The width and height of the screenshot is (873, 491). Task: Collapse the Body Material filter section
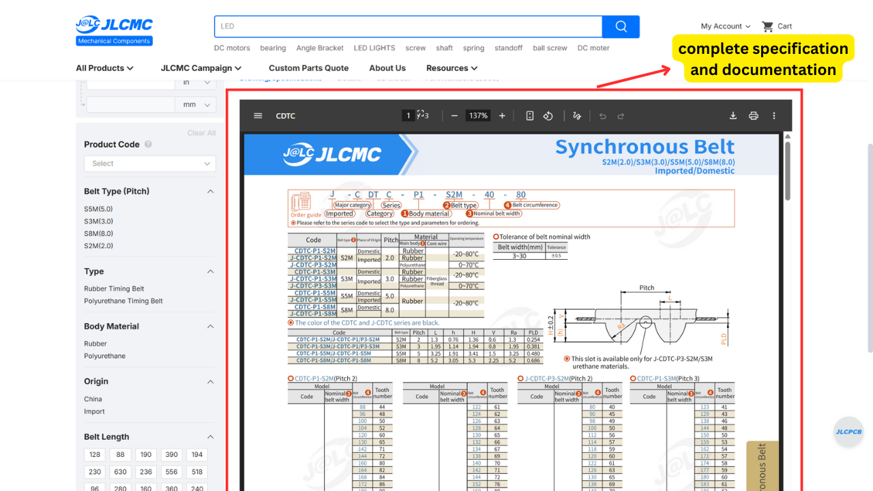coord(210,327)
